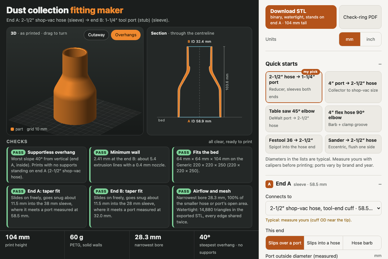Toggle the Cutaway view
388x259 pixels.
point(96,35)
